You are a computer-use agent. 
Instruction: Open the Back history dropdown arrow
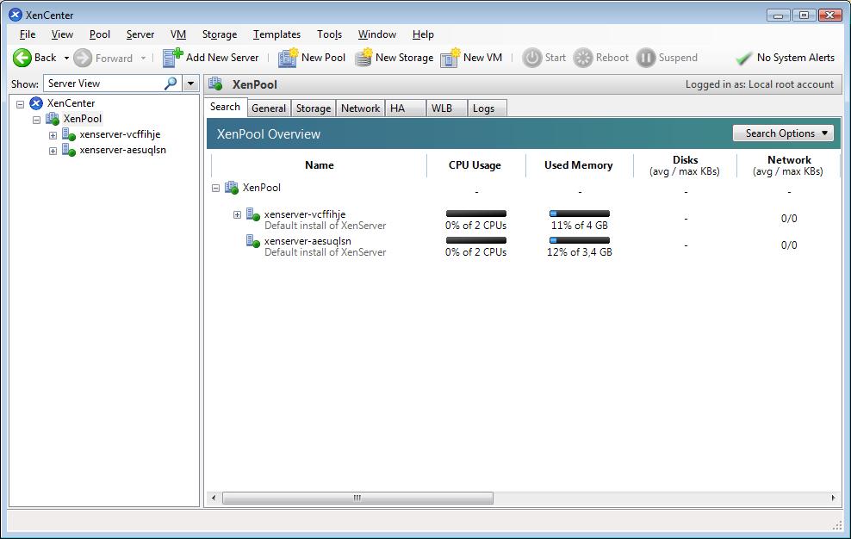66,58
